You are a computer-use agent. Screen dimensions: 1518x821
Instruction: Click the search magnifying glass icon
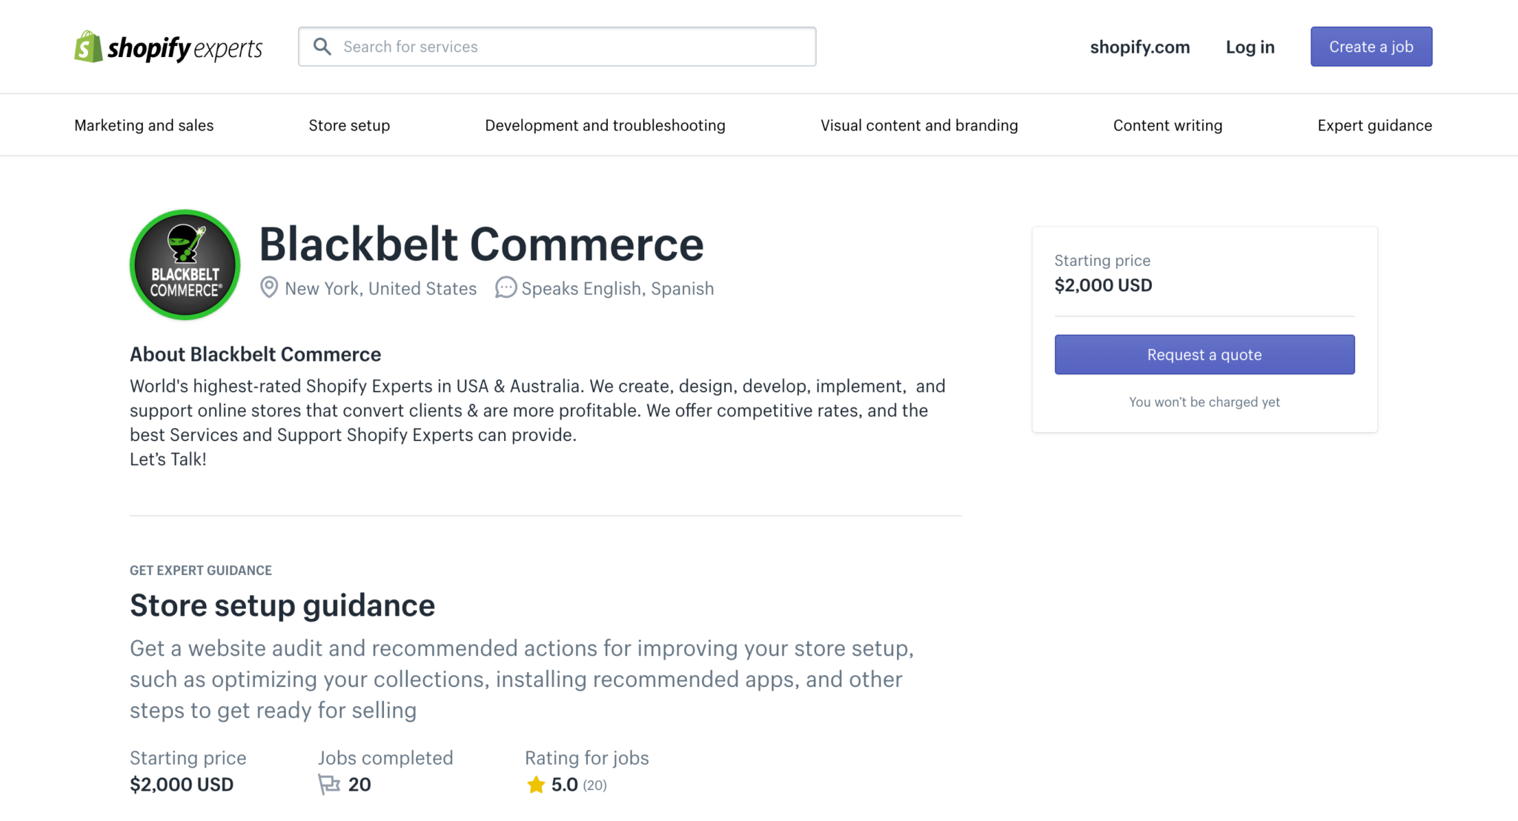(322, 46)
